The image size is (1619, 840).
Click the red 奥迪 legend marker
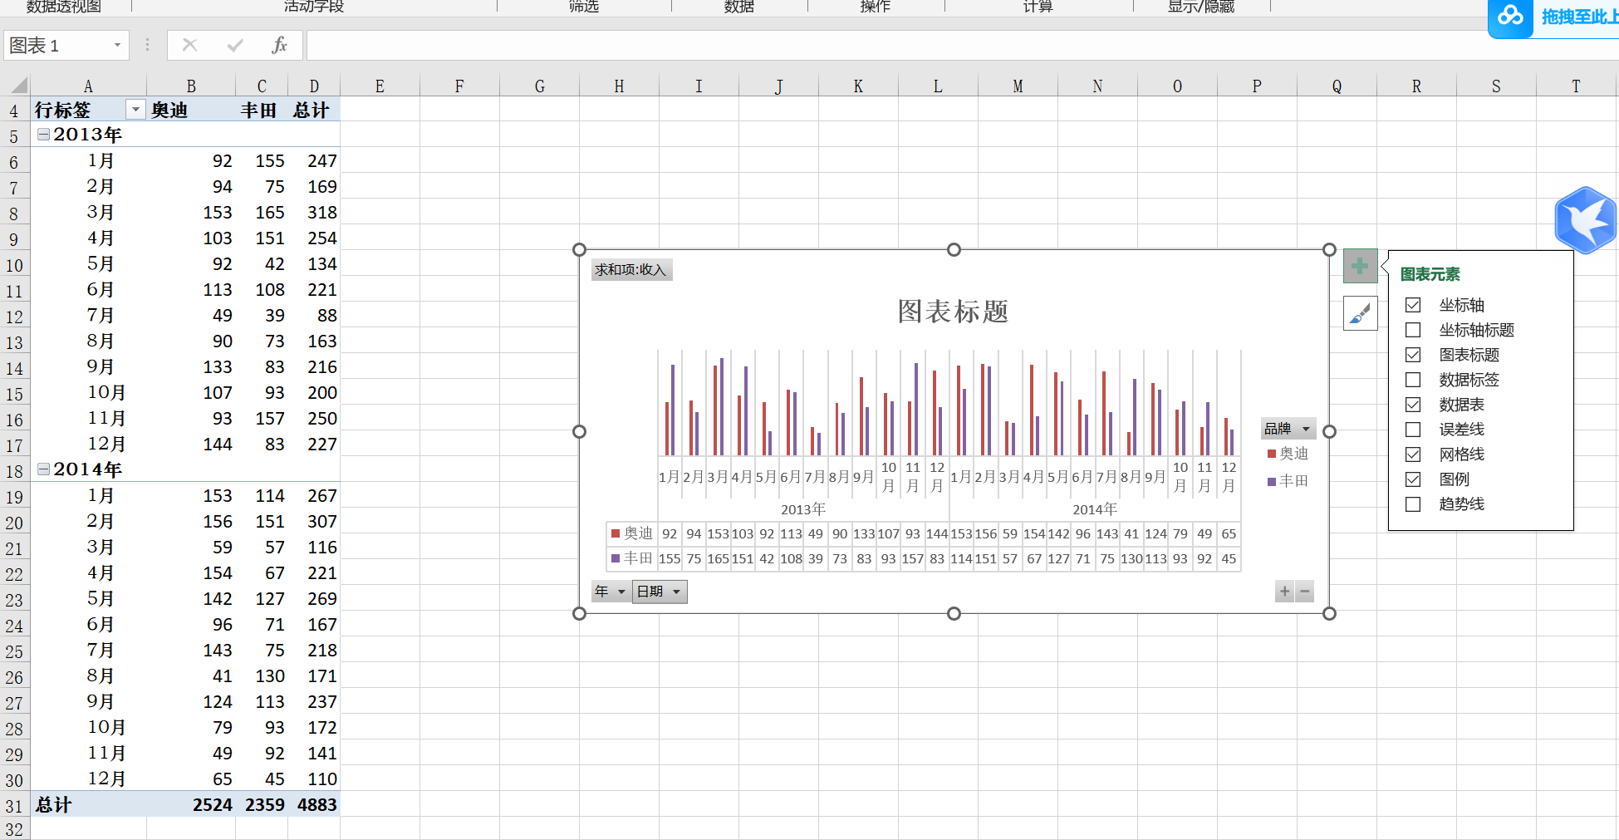(x=1271, y=454)
